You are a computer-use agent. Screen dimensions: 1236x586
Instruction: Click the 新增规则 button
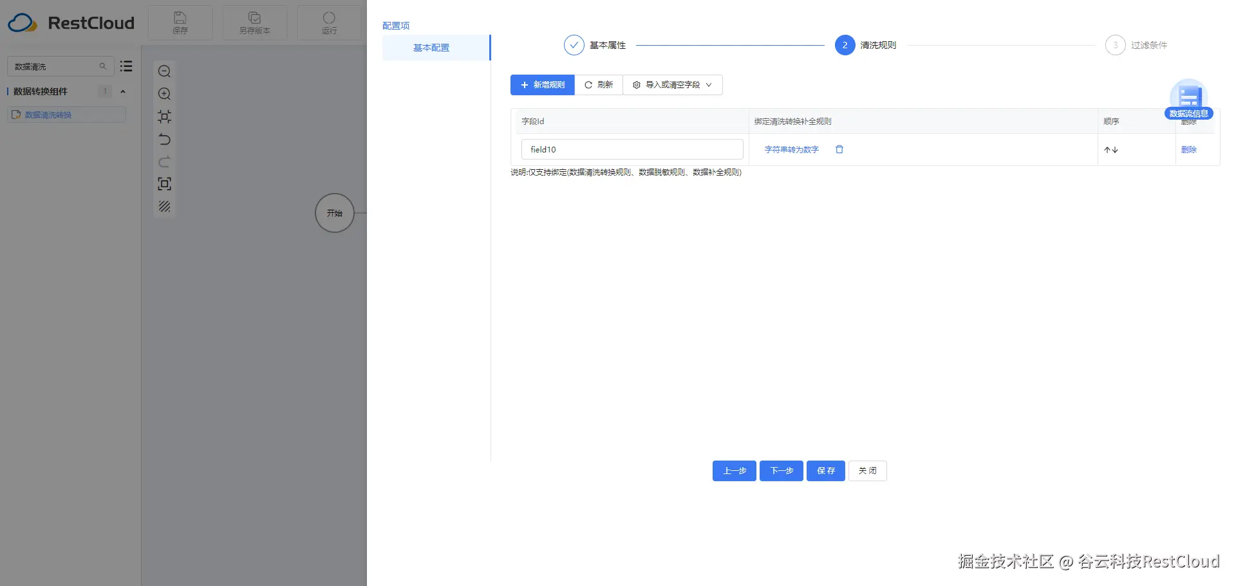tap(543, 85)
